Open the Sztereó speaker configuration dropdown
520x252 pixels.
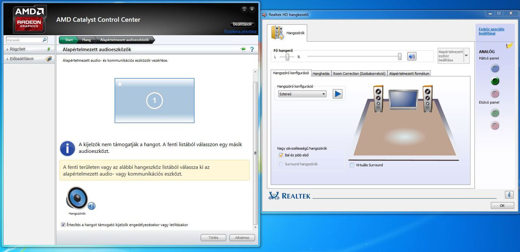tap(302, 94)
